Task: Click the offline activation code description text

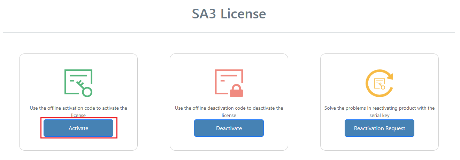Action: coord(78,108)
